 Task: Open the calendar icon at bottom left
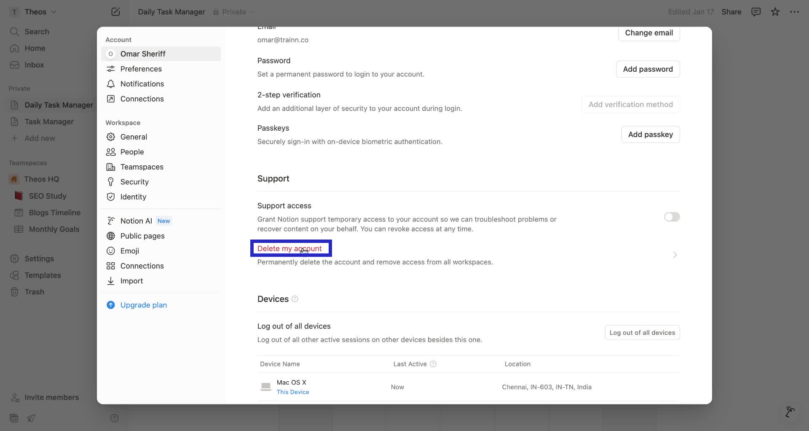click(14, 418)
